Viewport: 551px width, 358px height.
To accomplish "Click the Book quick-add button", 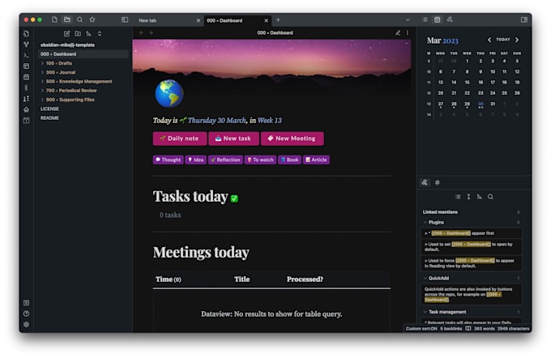I will 289,160.
